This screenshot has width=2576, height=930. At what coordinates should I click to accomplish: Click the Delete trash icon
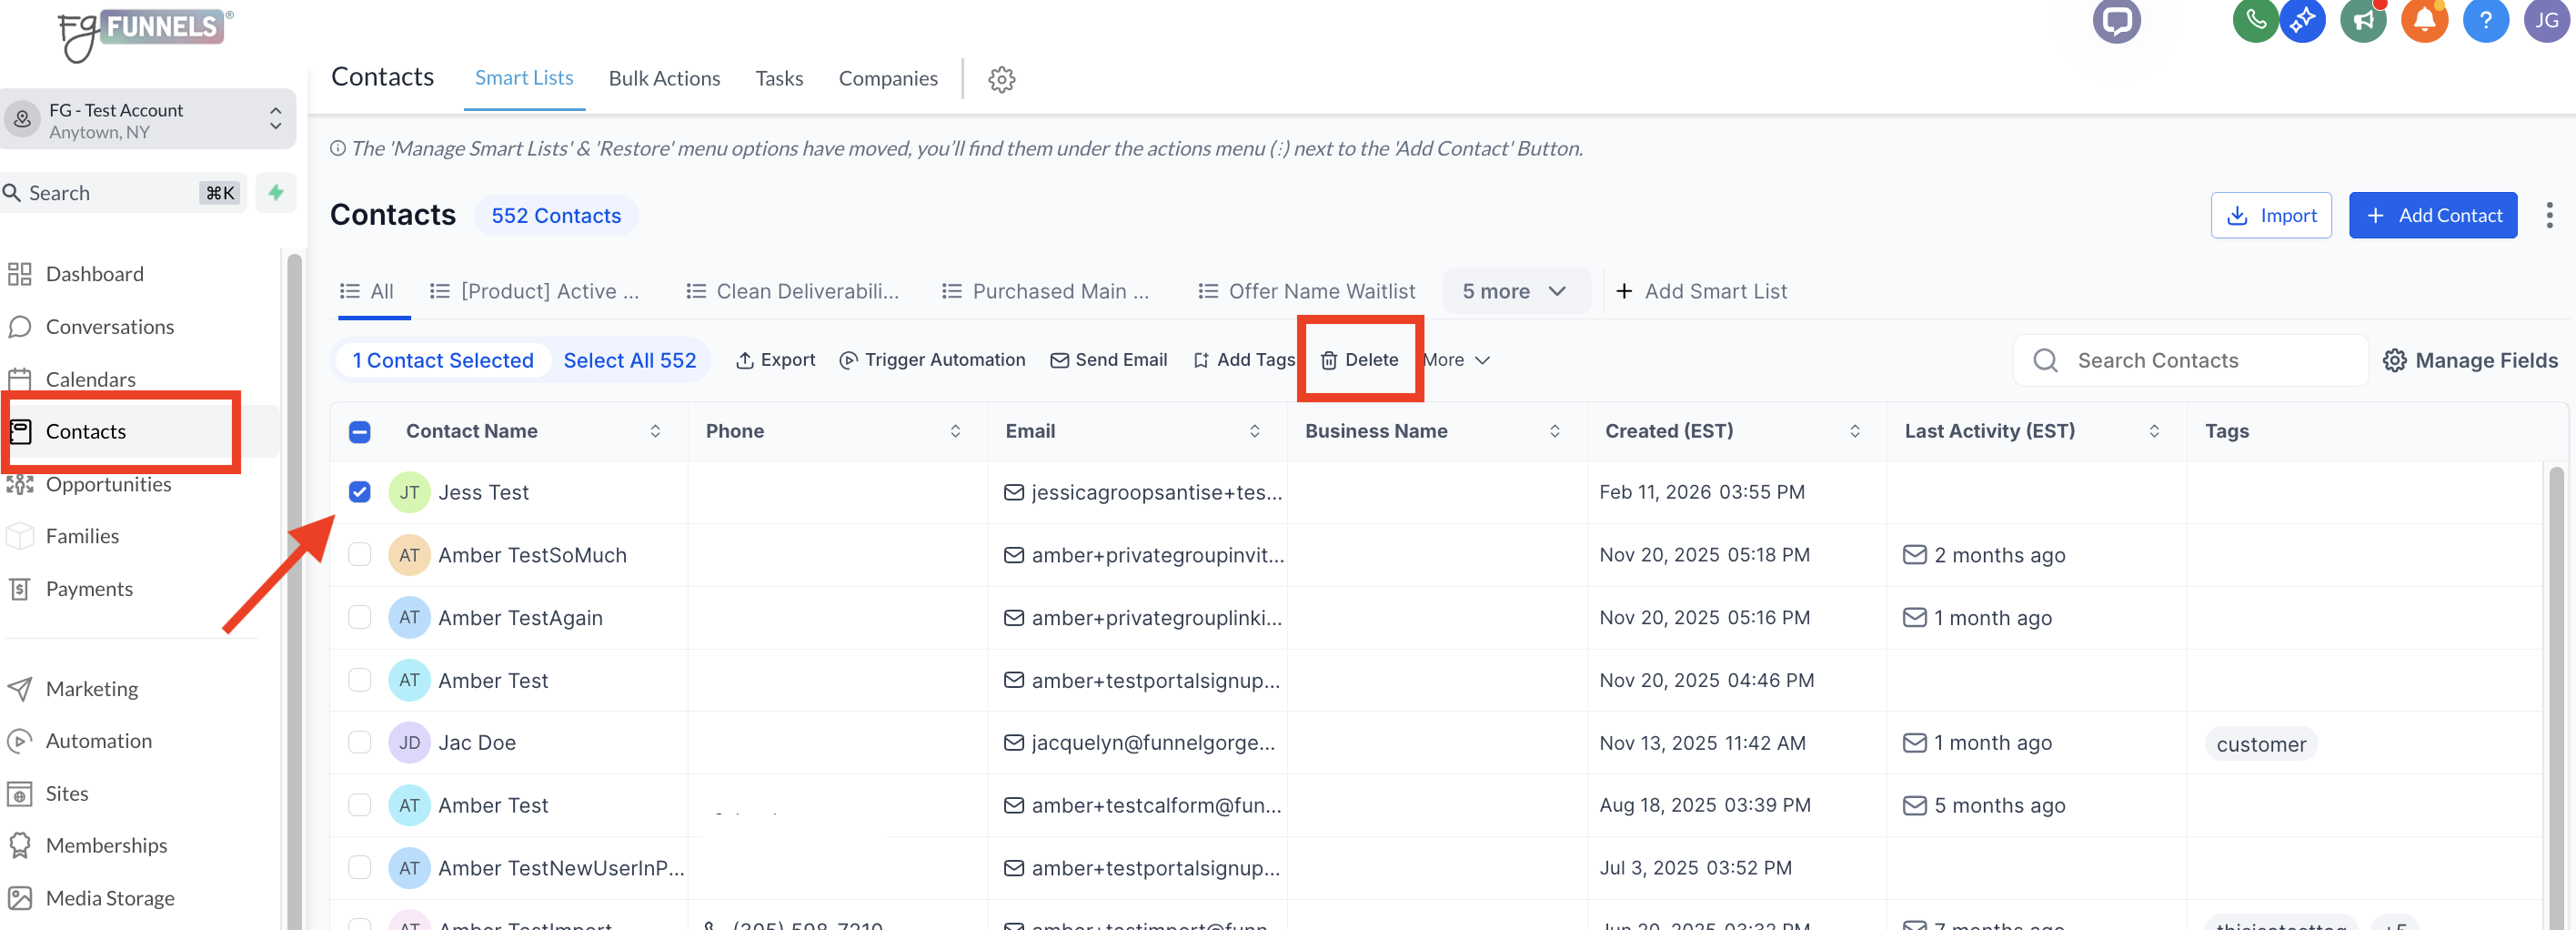[x=1329, y=360]
